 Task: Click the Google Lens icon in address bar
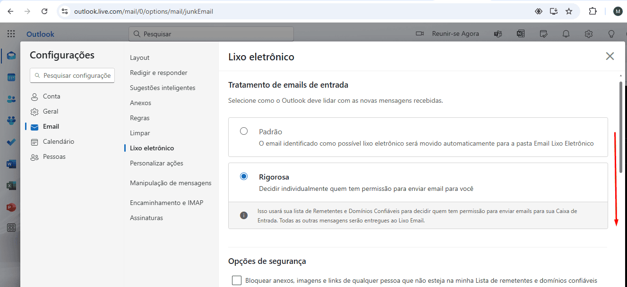pos(538,11)
